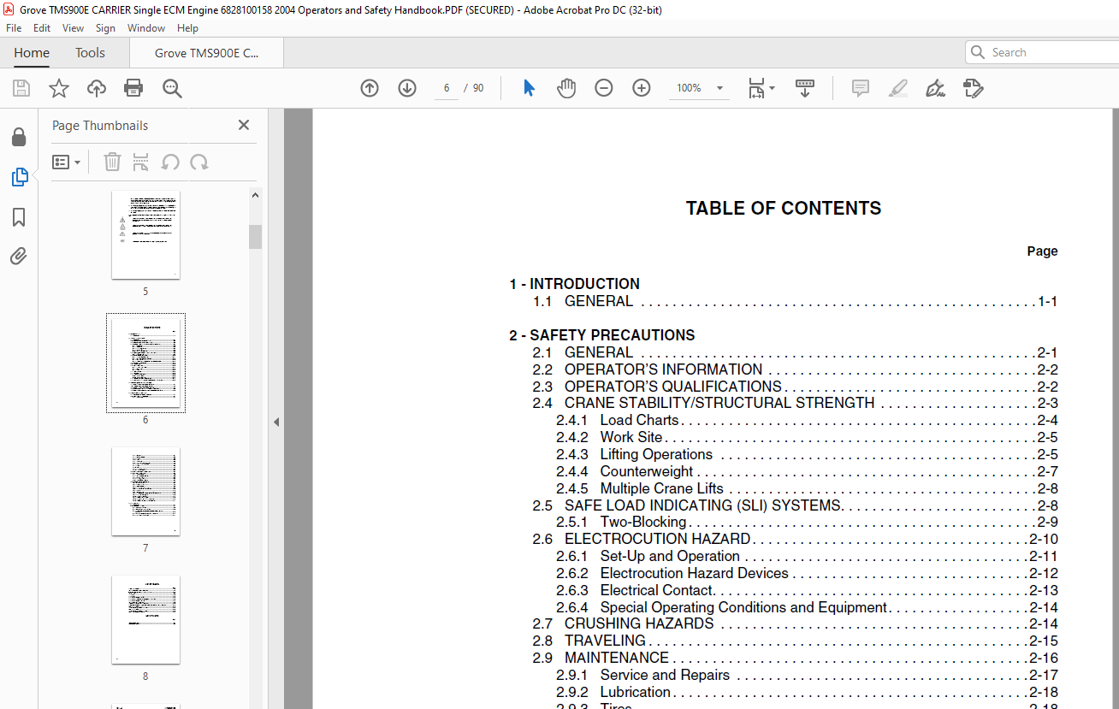The height and width of the screenshot is (709, 1119).
Task: Rotate pages clockwise icon
Action: tap(199, 162)
